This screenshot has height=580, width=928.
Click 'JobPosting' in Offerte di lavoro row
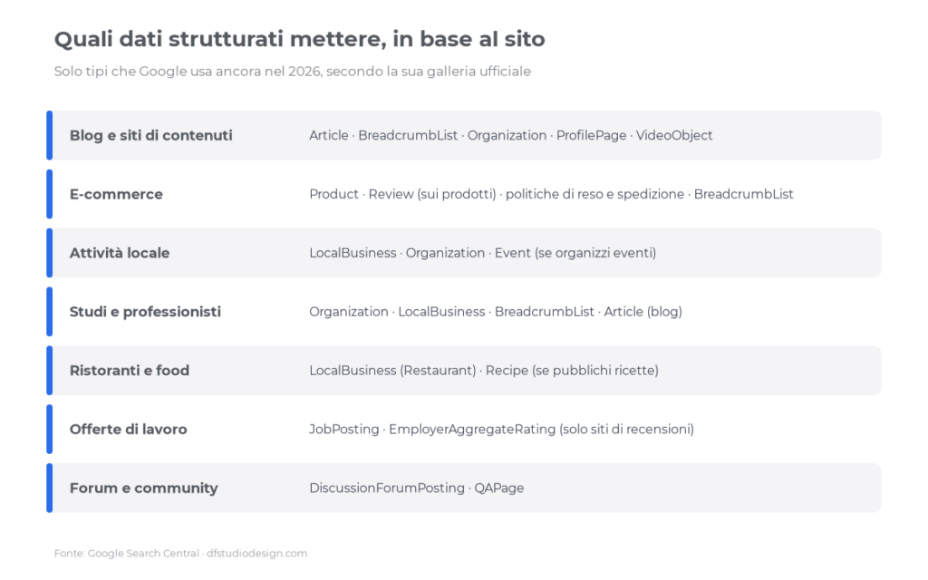(x=343, y=429)
